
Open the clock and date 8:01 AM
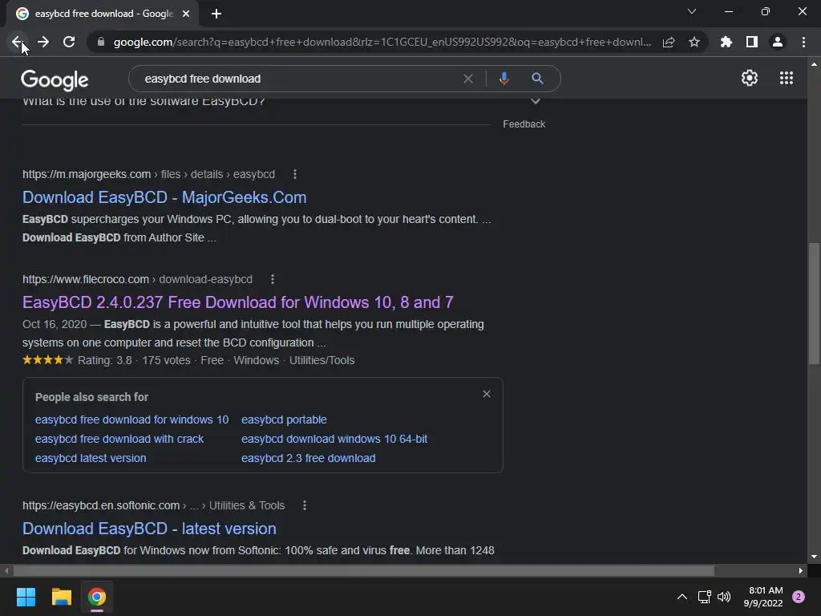[763, 597]
